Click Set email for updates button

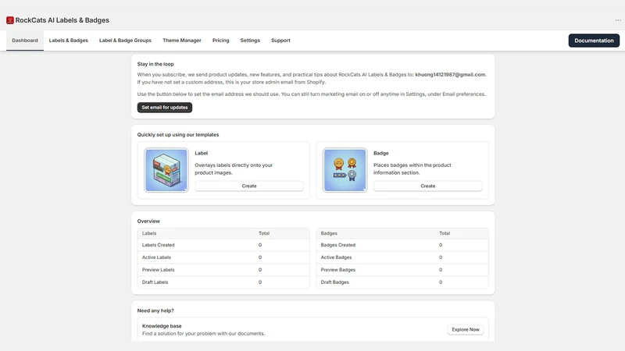pos(165,108)
